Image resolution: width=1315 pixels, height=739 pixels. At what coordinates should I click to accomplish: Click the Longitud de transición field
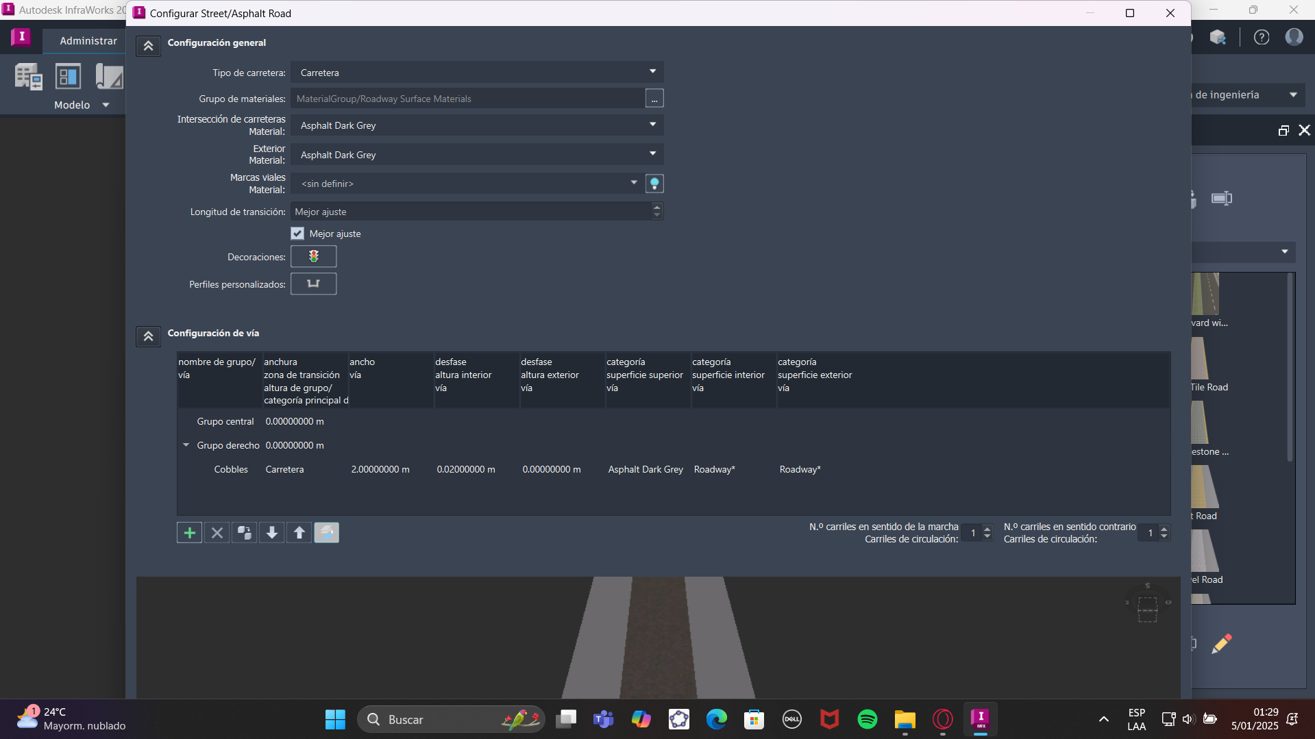click(471, 212)
